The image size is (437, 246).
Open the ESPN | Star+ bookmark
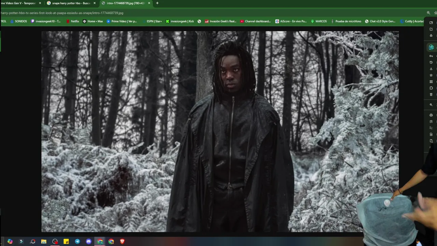pyautogui.click(x=152, y=21)
